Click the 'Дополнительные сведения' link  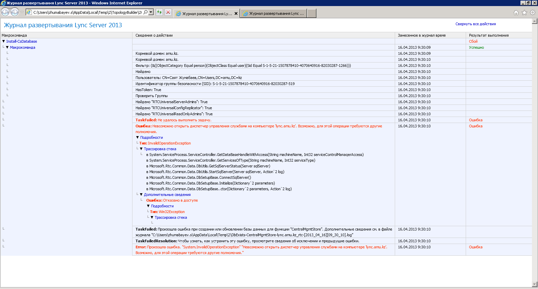[x=167, y=195]
